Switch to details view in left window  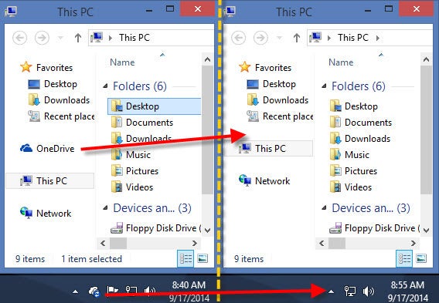point(185,258)
